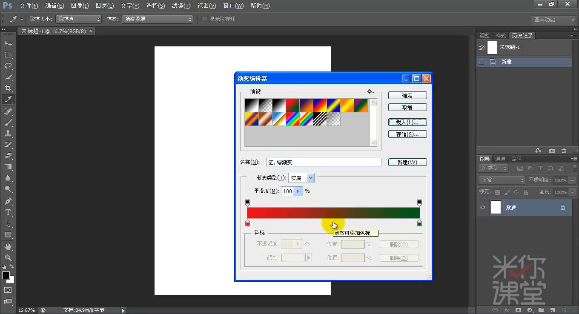The width and height of the screenshot is (579, 314).
Task: Switch to the 通道 tab
Action: point(500,159)
